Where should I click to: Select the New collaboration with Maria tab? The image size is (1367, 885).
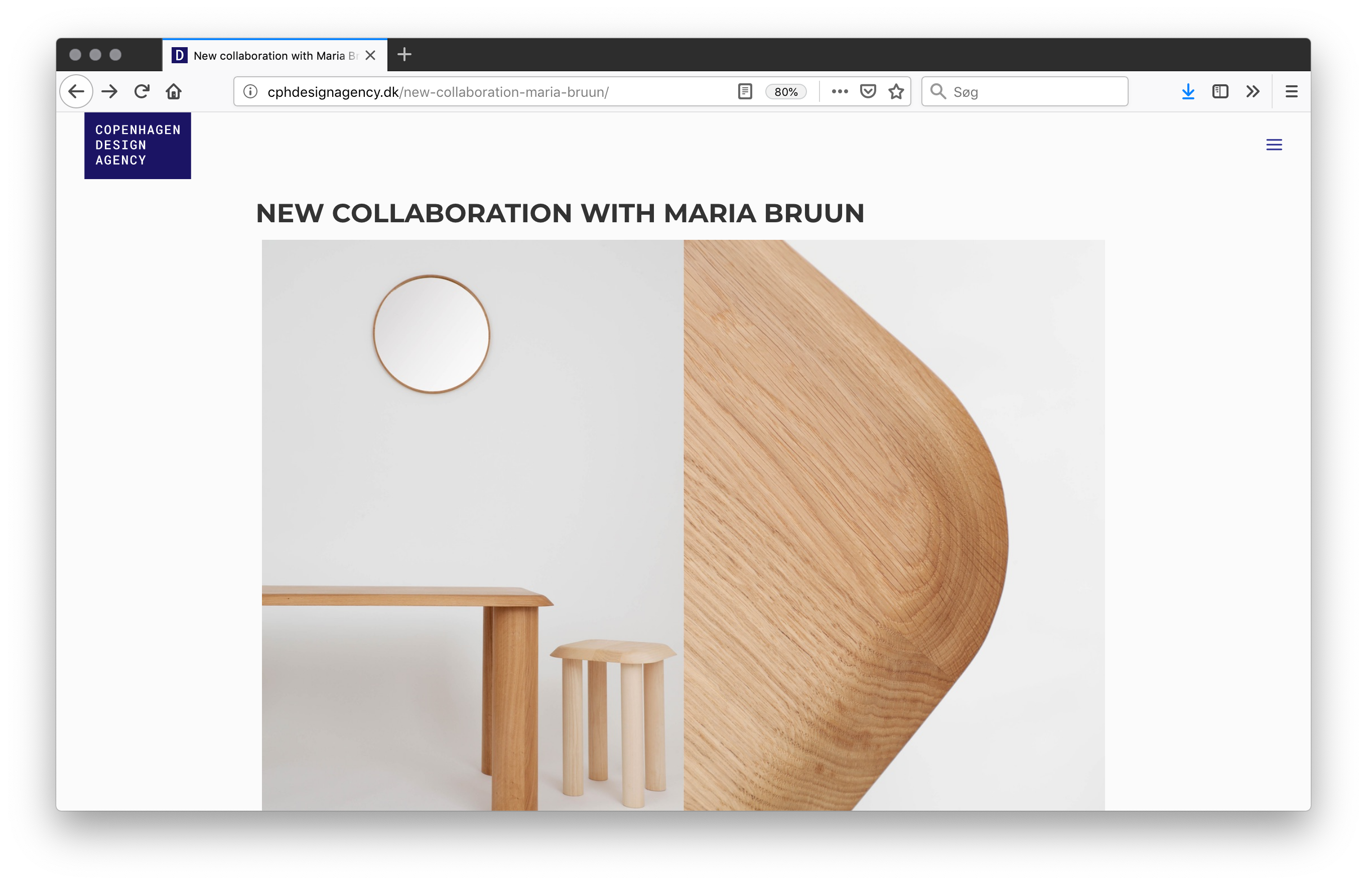tap(275, 55)
